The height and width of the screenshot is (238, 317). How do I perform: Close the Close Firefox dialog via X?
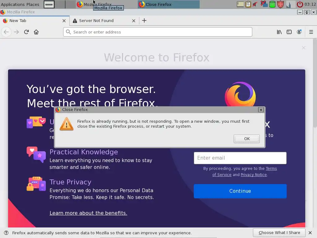261,110
